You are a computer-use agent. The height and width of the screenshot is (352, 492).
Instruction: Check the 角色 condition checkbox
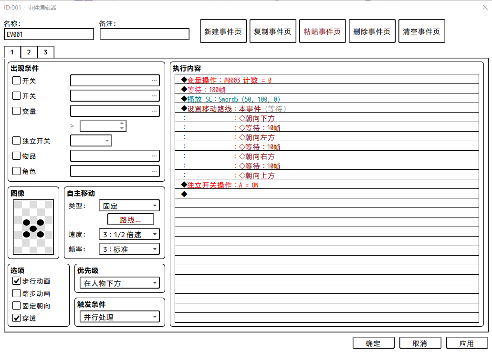point(16,171)
